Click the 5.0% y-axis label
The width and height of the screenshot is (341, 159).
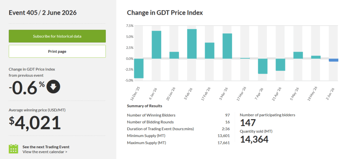(130, 37)
